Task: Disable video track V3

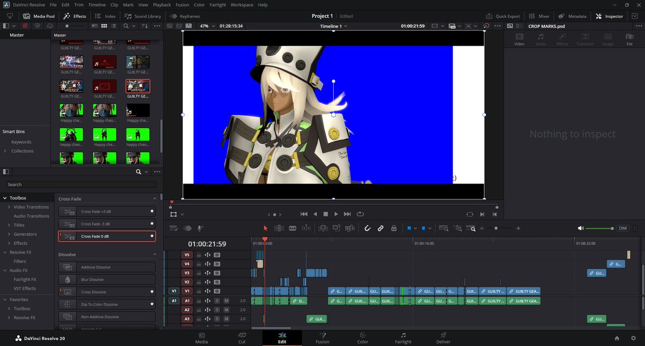Action: pyautogui.click(x=217, y=273)
